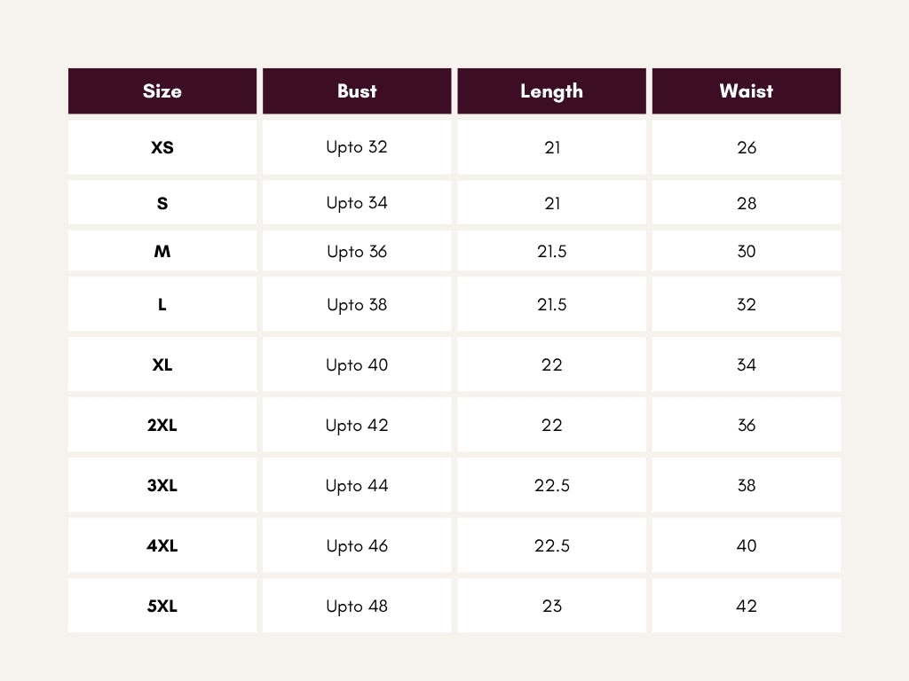Viewport: 909px width, 681px height.
Task: Click the waist value 34
Action: tap(746, 364)
